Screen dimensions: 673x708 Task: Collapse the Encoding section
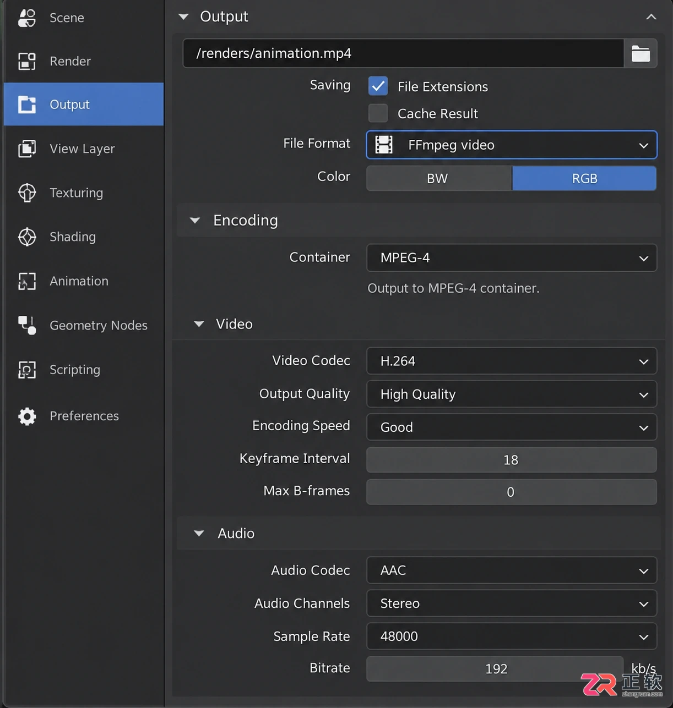point(195,221)
